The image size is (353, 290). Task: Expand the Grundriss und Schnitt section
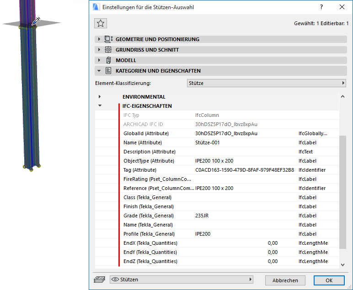[99, 50]
